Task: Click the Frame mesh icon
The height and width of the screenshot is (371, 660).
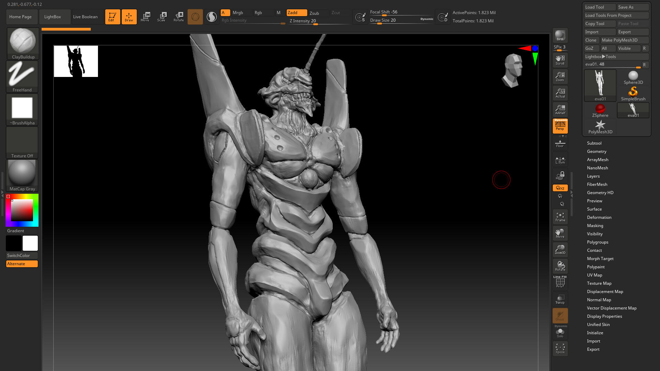Action: 560,217
